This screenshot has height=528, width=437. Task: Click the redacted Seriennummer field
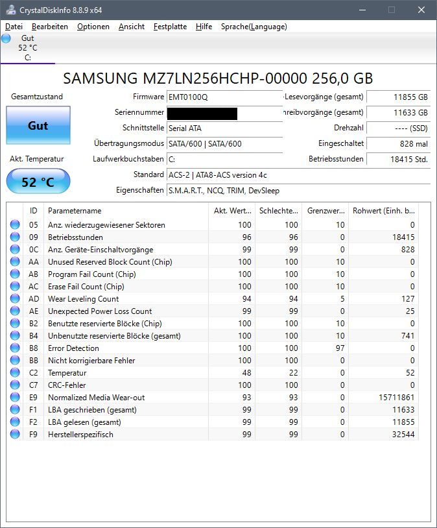coord(224,113)
